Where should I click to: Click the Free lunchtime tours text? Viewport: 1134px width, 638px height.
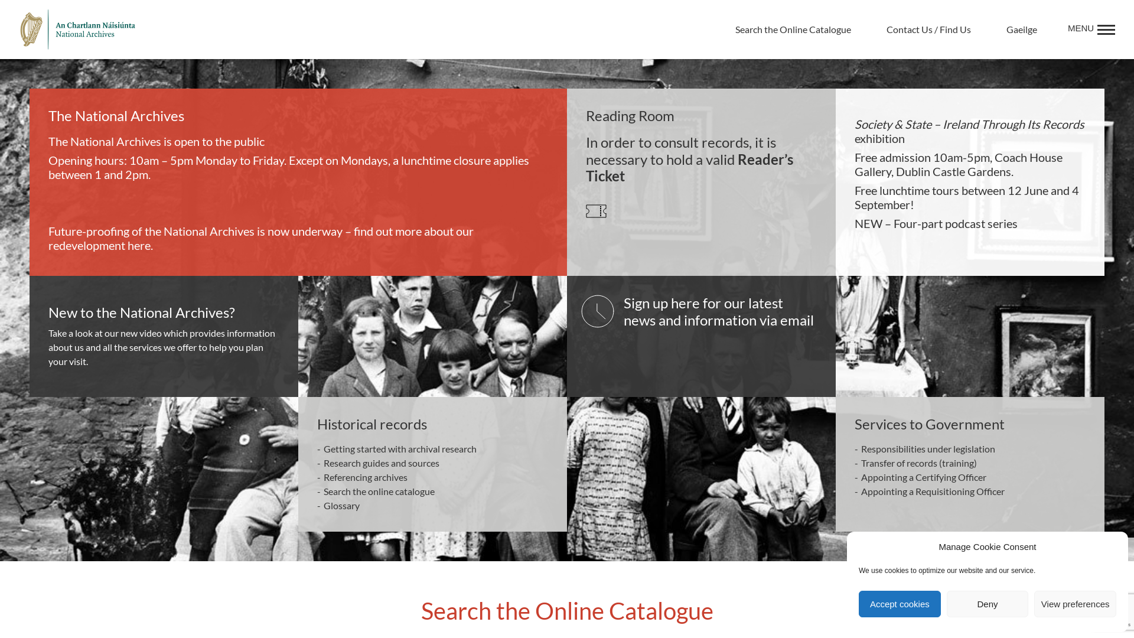click(x=966, y=197)
